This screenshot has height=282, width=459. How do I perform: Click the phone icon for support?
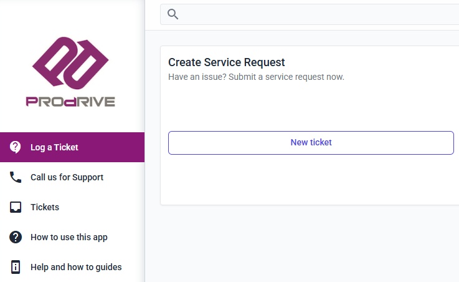[x=16, y=177]
